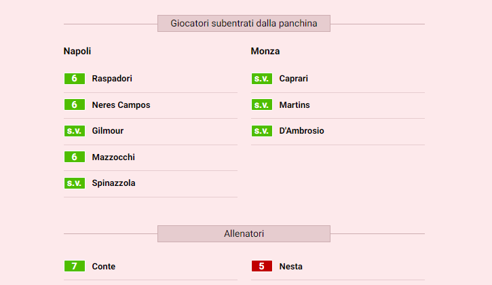492x285 pixels.
Task: Click D'Ambrosio's s.v. rating badge
Action: 261,131
